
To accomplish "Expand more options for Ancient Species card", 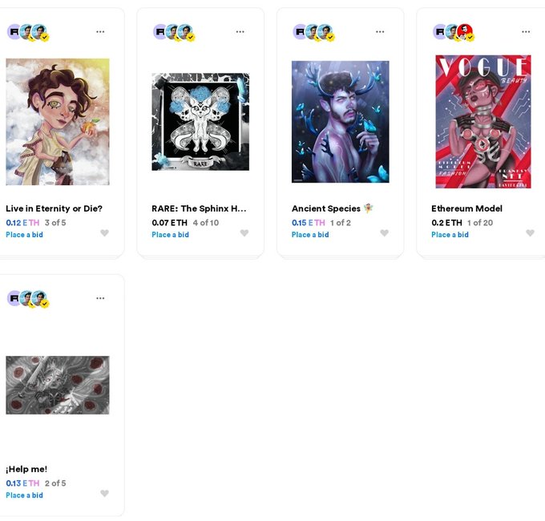I will tap(380, 31).
